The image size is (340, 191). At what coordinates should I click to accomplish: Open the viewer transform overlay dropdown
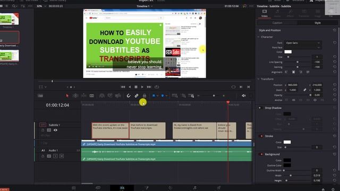[45, 87]
